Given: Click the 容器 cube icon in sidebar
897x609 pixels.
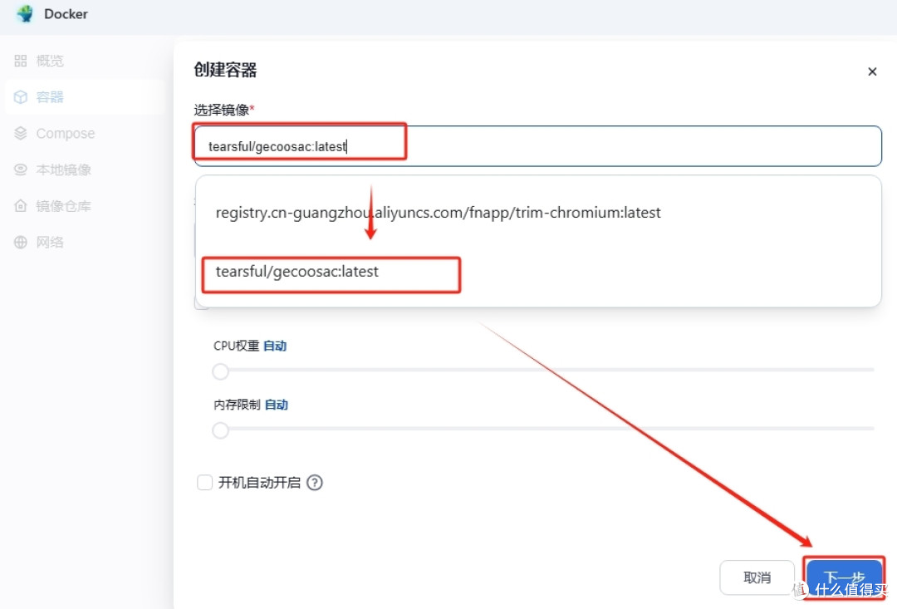Looking at the screenshot, I should (x=20, y=96).
